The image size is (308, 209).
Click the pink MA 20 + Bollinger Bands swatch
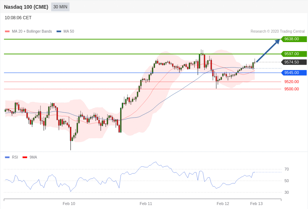click(7, 32)
